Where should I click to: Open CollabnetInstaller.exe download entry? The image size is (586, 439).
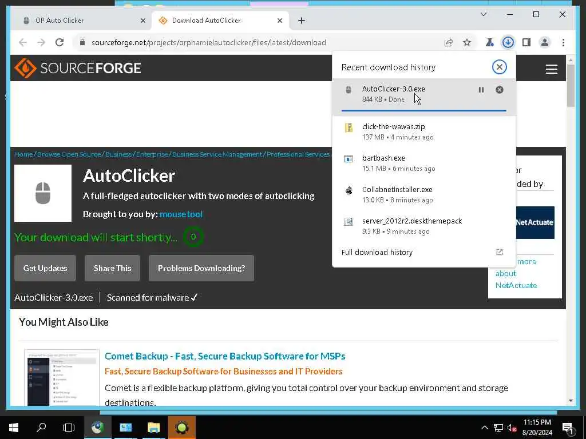(424, 194)
